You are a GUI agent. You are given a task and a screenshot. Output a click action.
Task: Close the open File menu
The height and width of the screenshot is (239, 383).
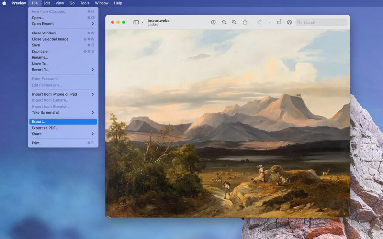[x=34, y=3]
